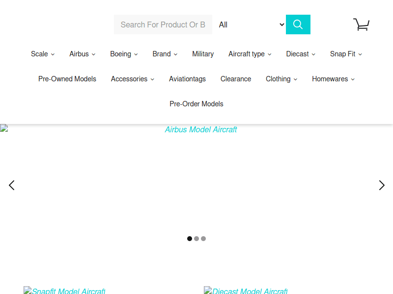Expand the Homewares menu
Screen dimensions: 393x294
click(333, 79)
